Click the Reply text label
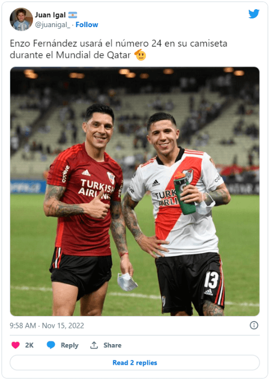This screenshot has width=271, height=381. (69, 345)
